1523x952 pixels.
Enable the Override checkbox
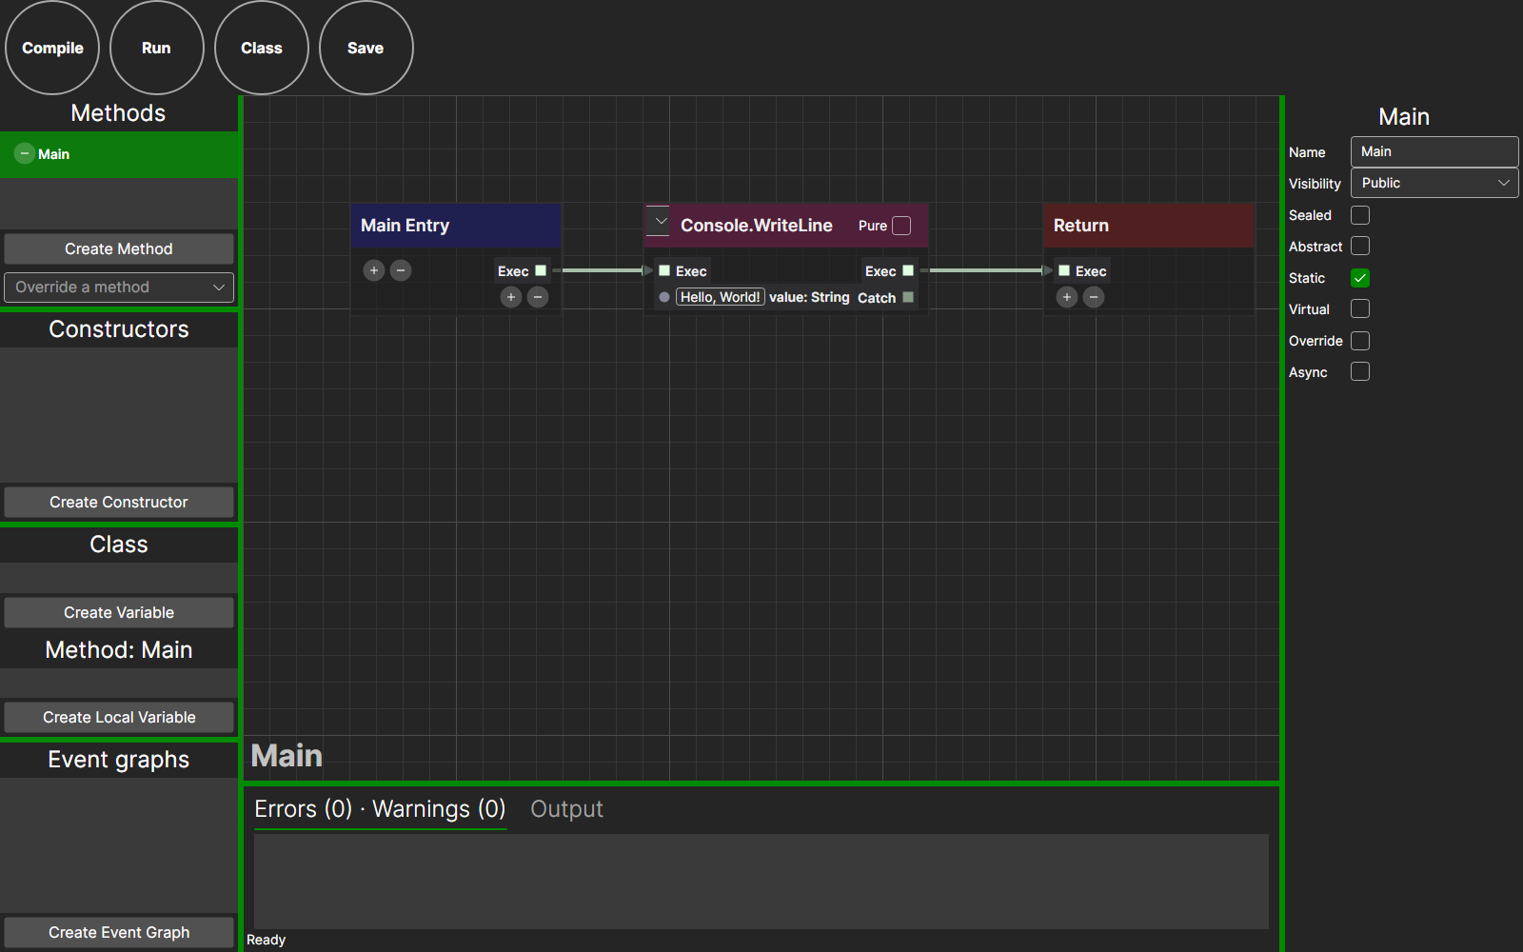[x=1360, y=341]
